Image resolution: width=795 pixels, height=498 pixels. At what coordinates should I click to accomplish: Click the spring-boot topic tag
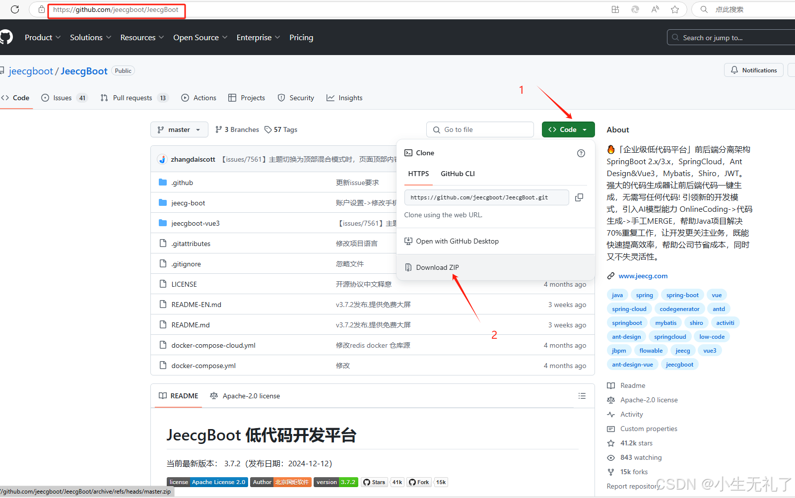(682, 295)
